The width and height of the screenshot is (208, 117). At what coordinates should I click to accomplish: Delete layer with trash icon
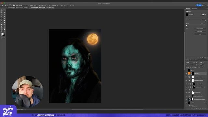click(205, 109)
